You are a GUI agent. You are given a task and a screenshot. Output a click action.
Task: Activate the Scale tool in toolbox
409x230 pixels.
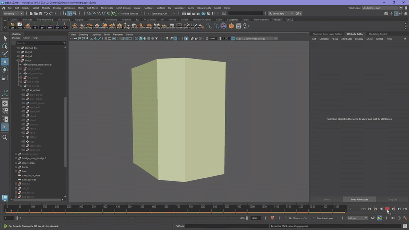(x=5, y=78)
